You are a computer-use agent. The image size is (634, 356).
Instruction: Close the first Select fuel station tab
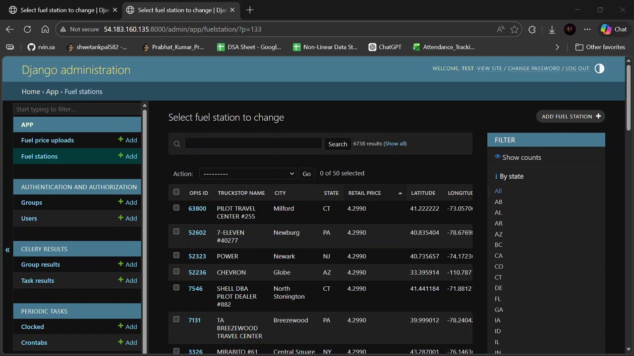[115, 10]
